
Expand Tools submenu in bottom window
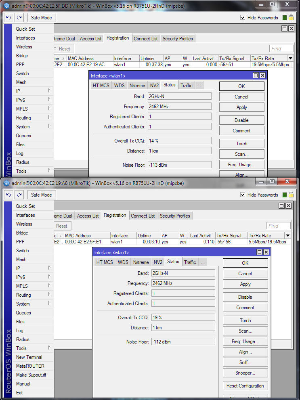33,348
